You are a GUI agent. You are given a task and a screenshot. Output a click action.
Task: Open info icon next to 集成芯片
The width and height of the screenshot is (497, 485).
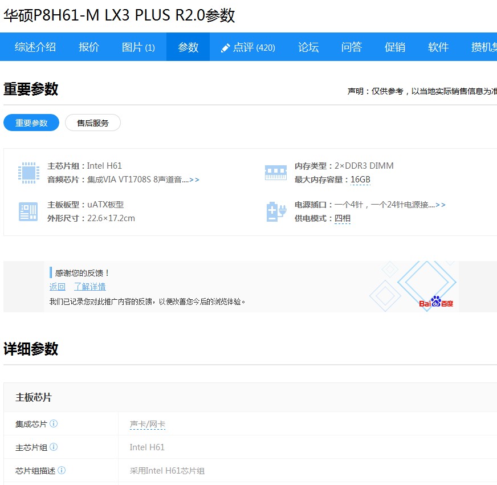[54, 423]
